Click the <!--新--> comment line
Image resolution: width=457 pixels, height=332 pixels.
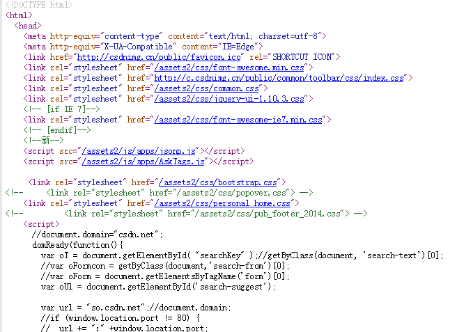(43, 141)
